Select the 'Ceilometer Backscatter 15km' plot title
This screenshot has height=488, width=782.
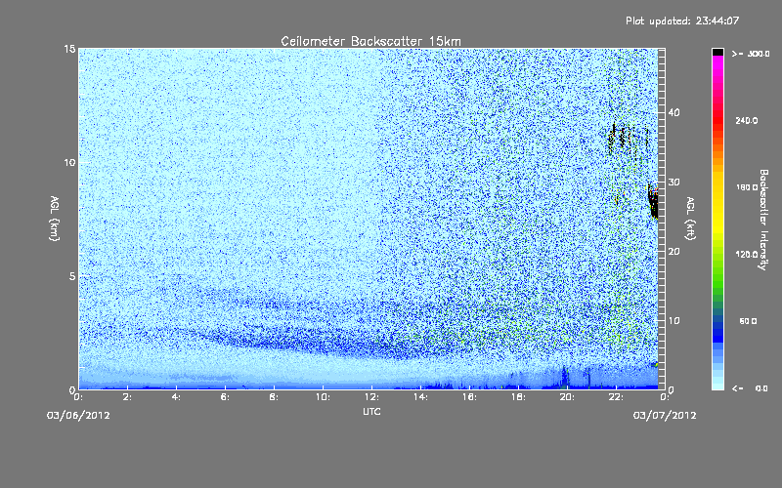point(370,41)
